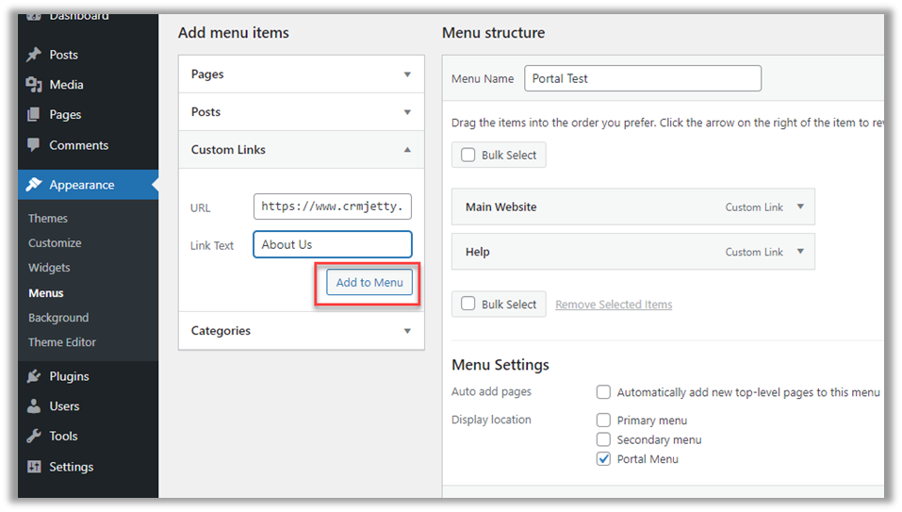Click the Pages icon in sidebar

click(35, 115)
